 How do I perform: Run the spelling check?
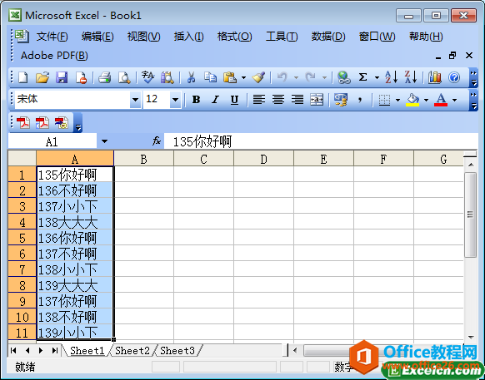[147, 77]
